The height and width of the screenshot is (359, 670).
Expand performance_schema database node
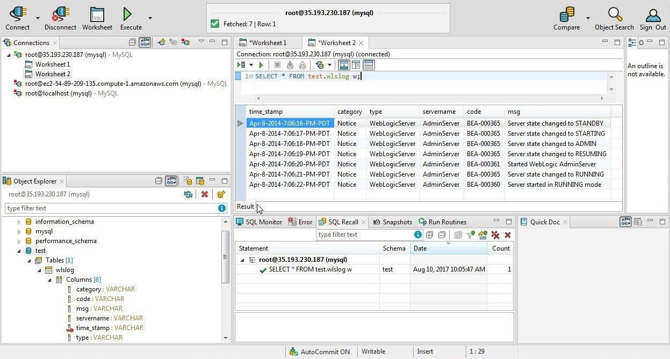[x=19, y=241]
